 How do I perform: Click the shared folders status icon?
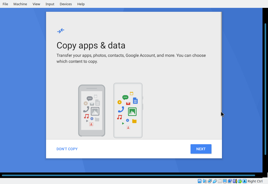point(220,181)
